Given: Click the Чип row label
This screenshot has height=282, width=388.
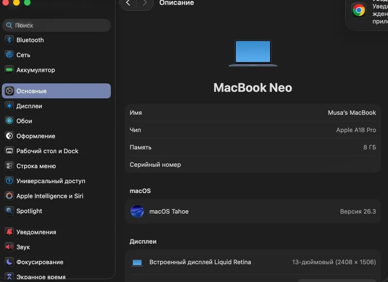Looking at the screenshot, I should (x=135, y=130).
